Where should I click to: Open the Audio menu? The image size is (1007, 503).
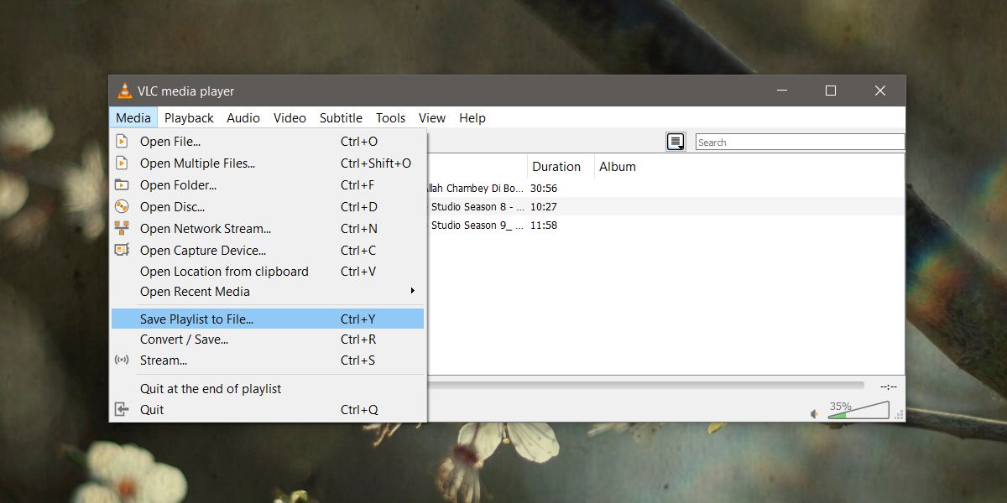[x=243, y=117]
